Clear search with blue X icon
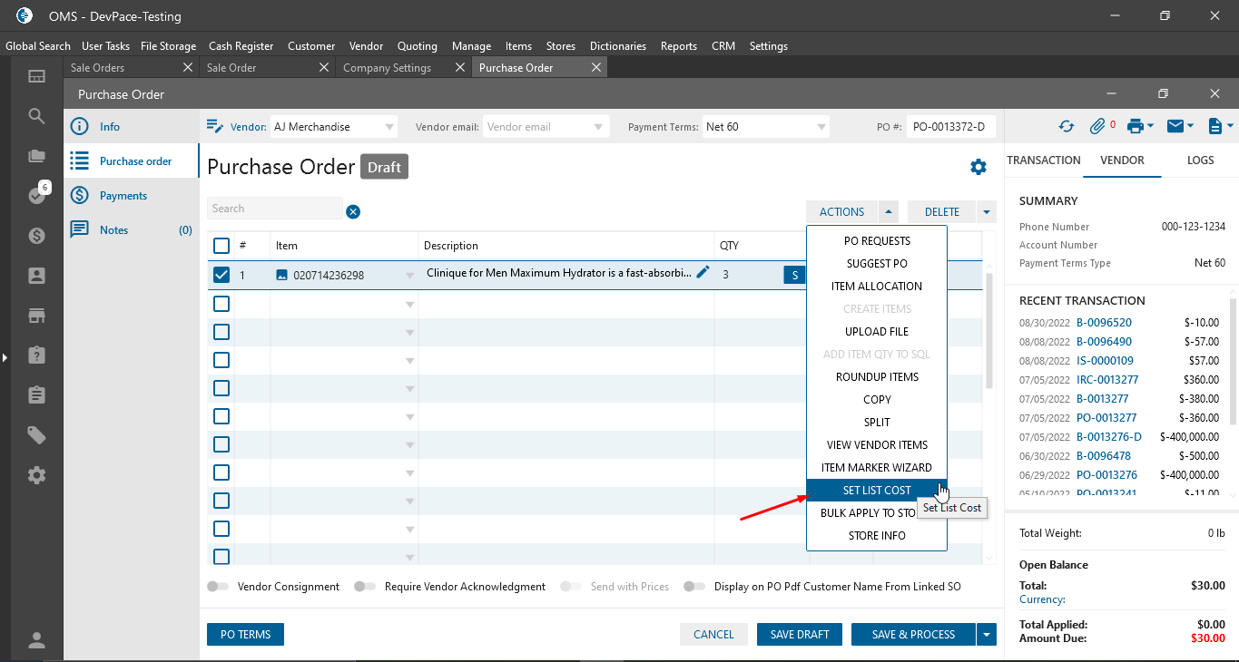This screenshot has width=1239, height=662. (x=353, y=211)
